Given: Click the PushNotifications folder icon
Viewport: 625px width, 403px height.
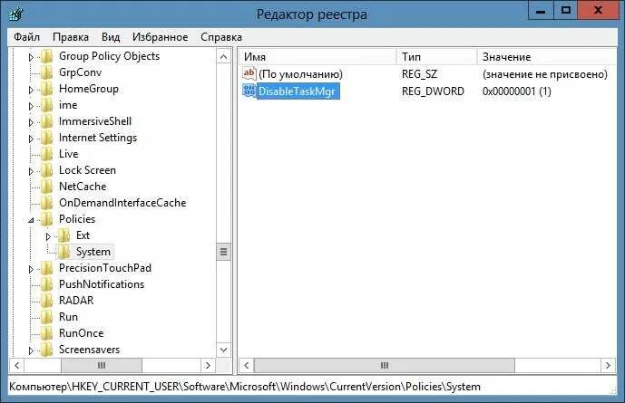Looking at the screenshot, I should click(47, 284).
